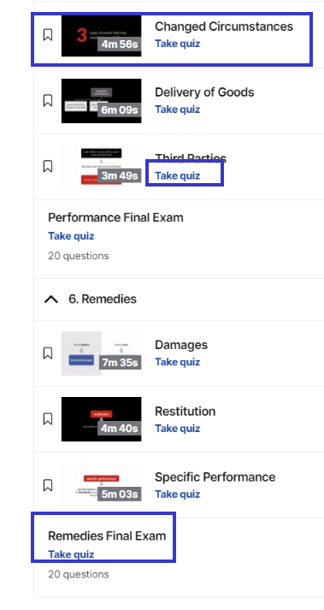This screenshot has width=324, height=610.
Task: Bookmark the Third Parties lesson
Action: point(48,167)
